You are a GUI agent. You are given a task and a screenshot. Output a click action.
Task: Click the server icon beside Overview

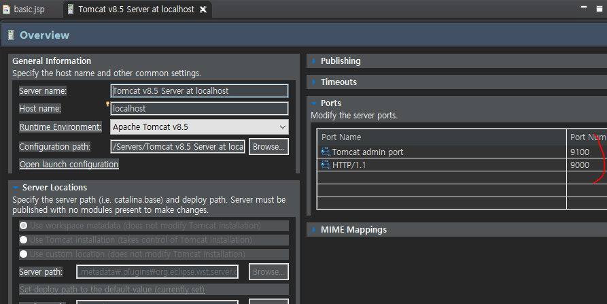(11, 35)
